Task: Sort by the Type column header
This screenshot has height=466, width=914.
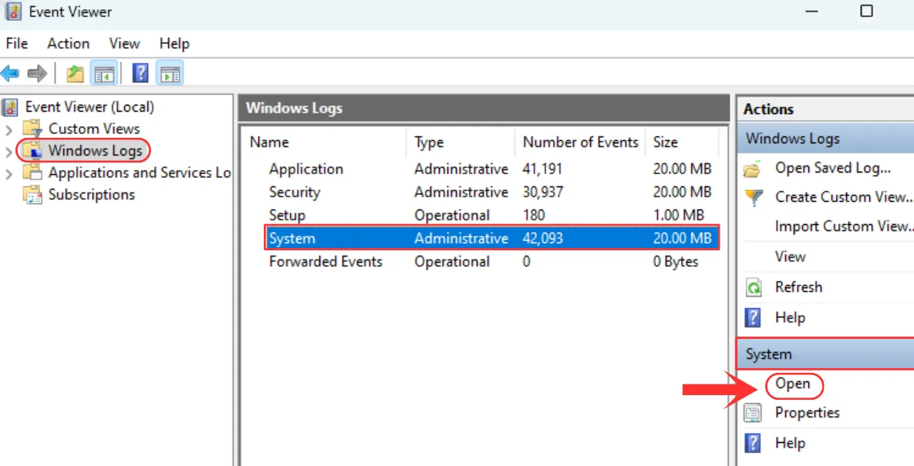Action: (460, 142)
